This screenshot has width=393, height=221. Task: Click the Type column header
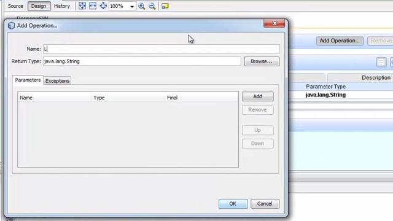[128, 98]
